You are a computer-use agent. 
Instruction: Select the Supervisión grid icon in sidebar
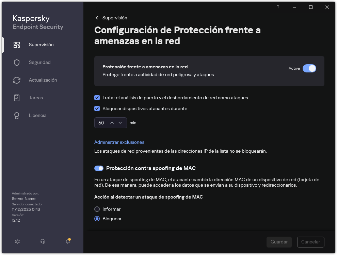(x=17, y=45)
